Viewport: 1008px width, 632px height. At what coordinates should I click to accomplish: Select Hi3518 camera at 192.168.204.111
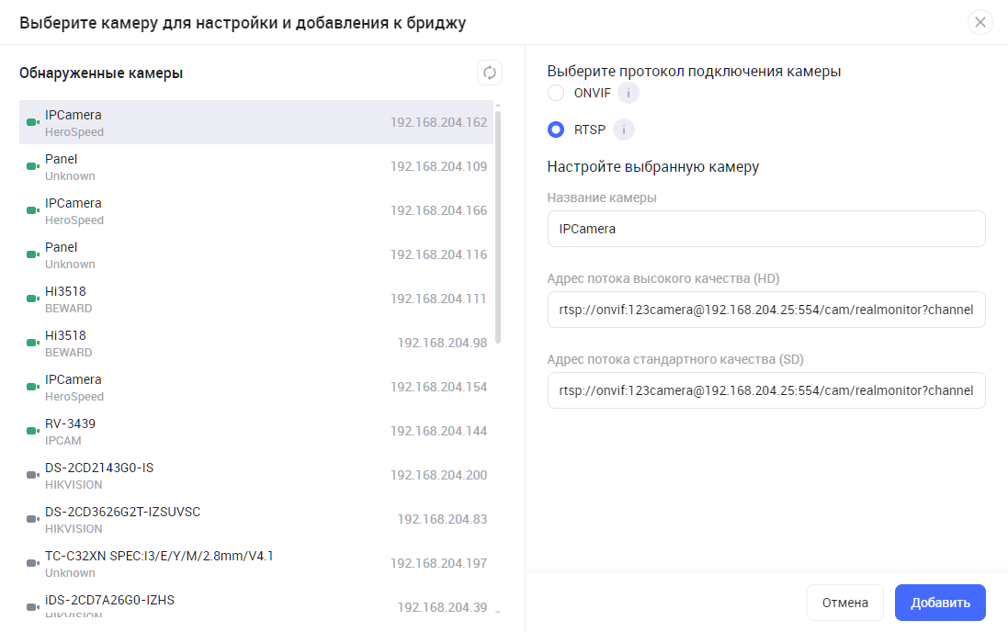point(256,299)
